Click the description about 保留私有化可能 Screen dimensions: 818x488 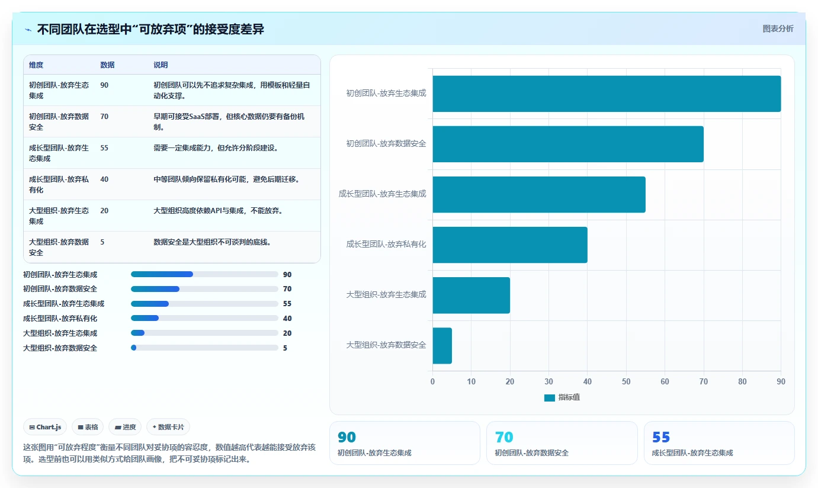(227, 179)
